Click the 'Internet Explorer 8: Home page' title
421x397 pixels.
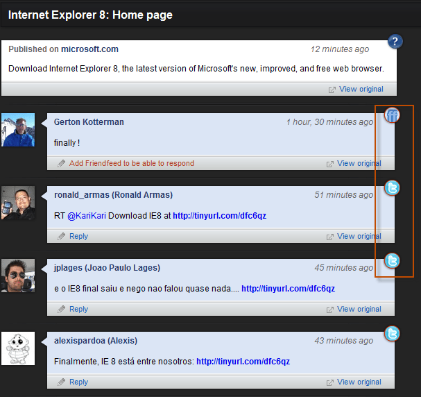click(90, 15)
